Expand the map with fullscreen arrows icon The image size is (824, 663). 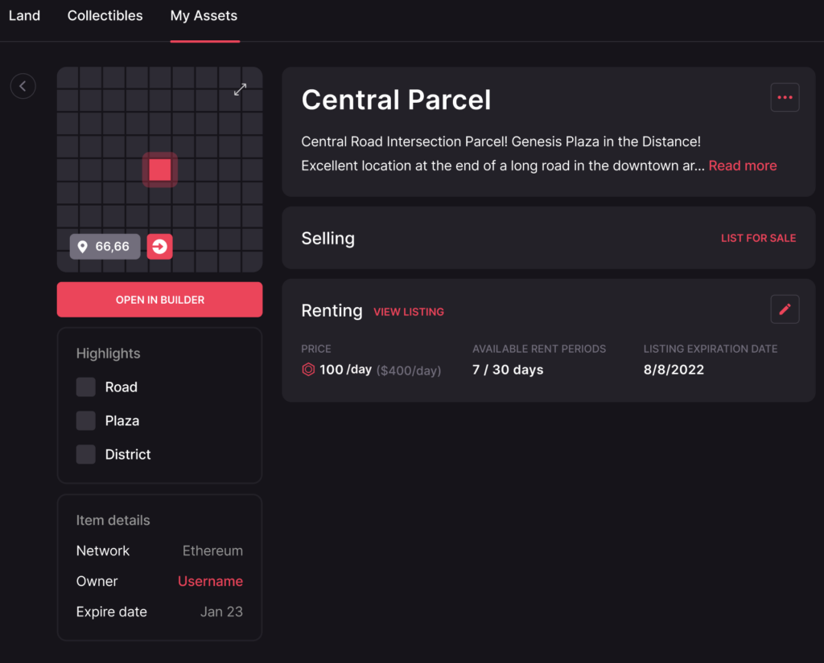coord(240,90)
